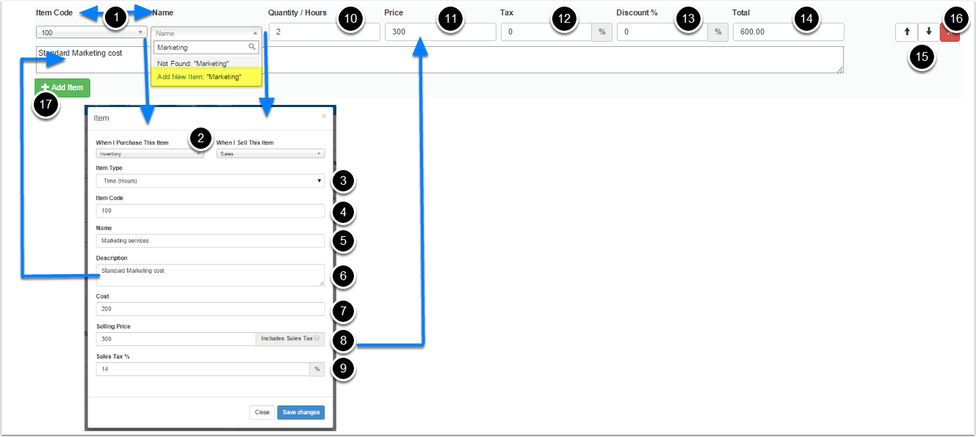976x437 pixels.
Task: Click the Tax field in the line item
Action: click(x=546, y=32)
